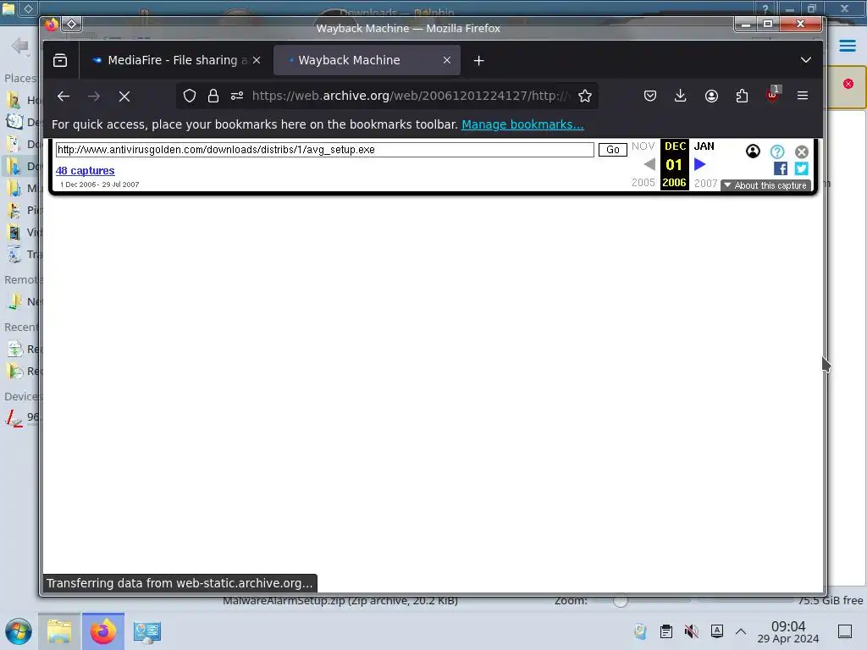Close the Wayback Machine tab
867x650 pixels.
(447, 60)
